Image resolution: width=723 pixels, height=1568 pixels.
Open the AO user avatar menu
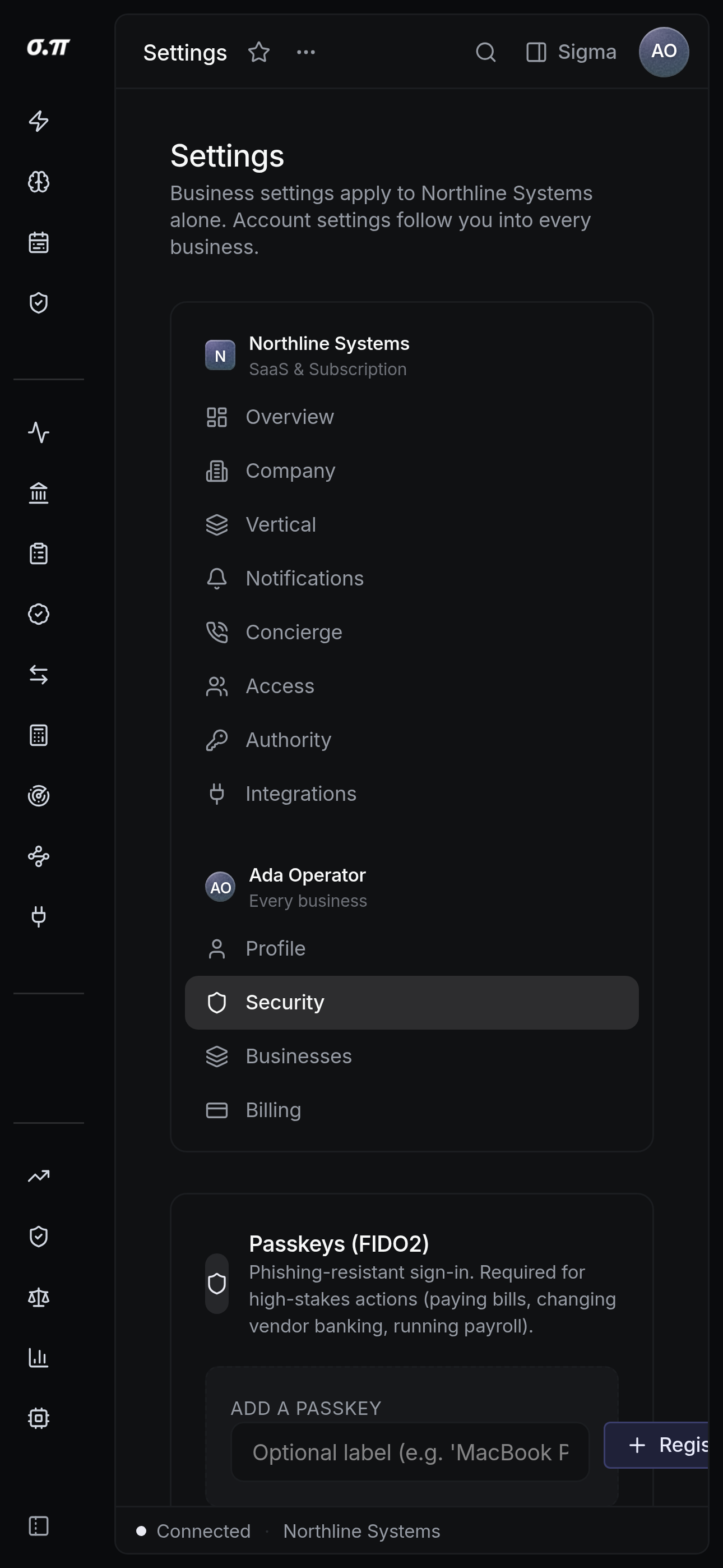click(664, 52)
